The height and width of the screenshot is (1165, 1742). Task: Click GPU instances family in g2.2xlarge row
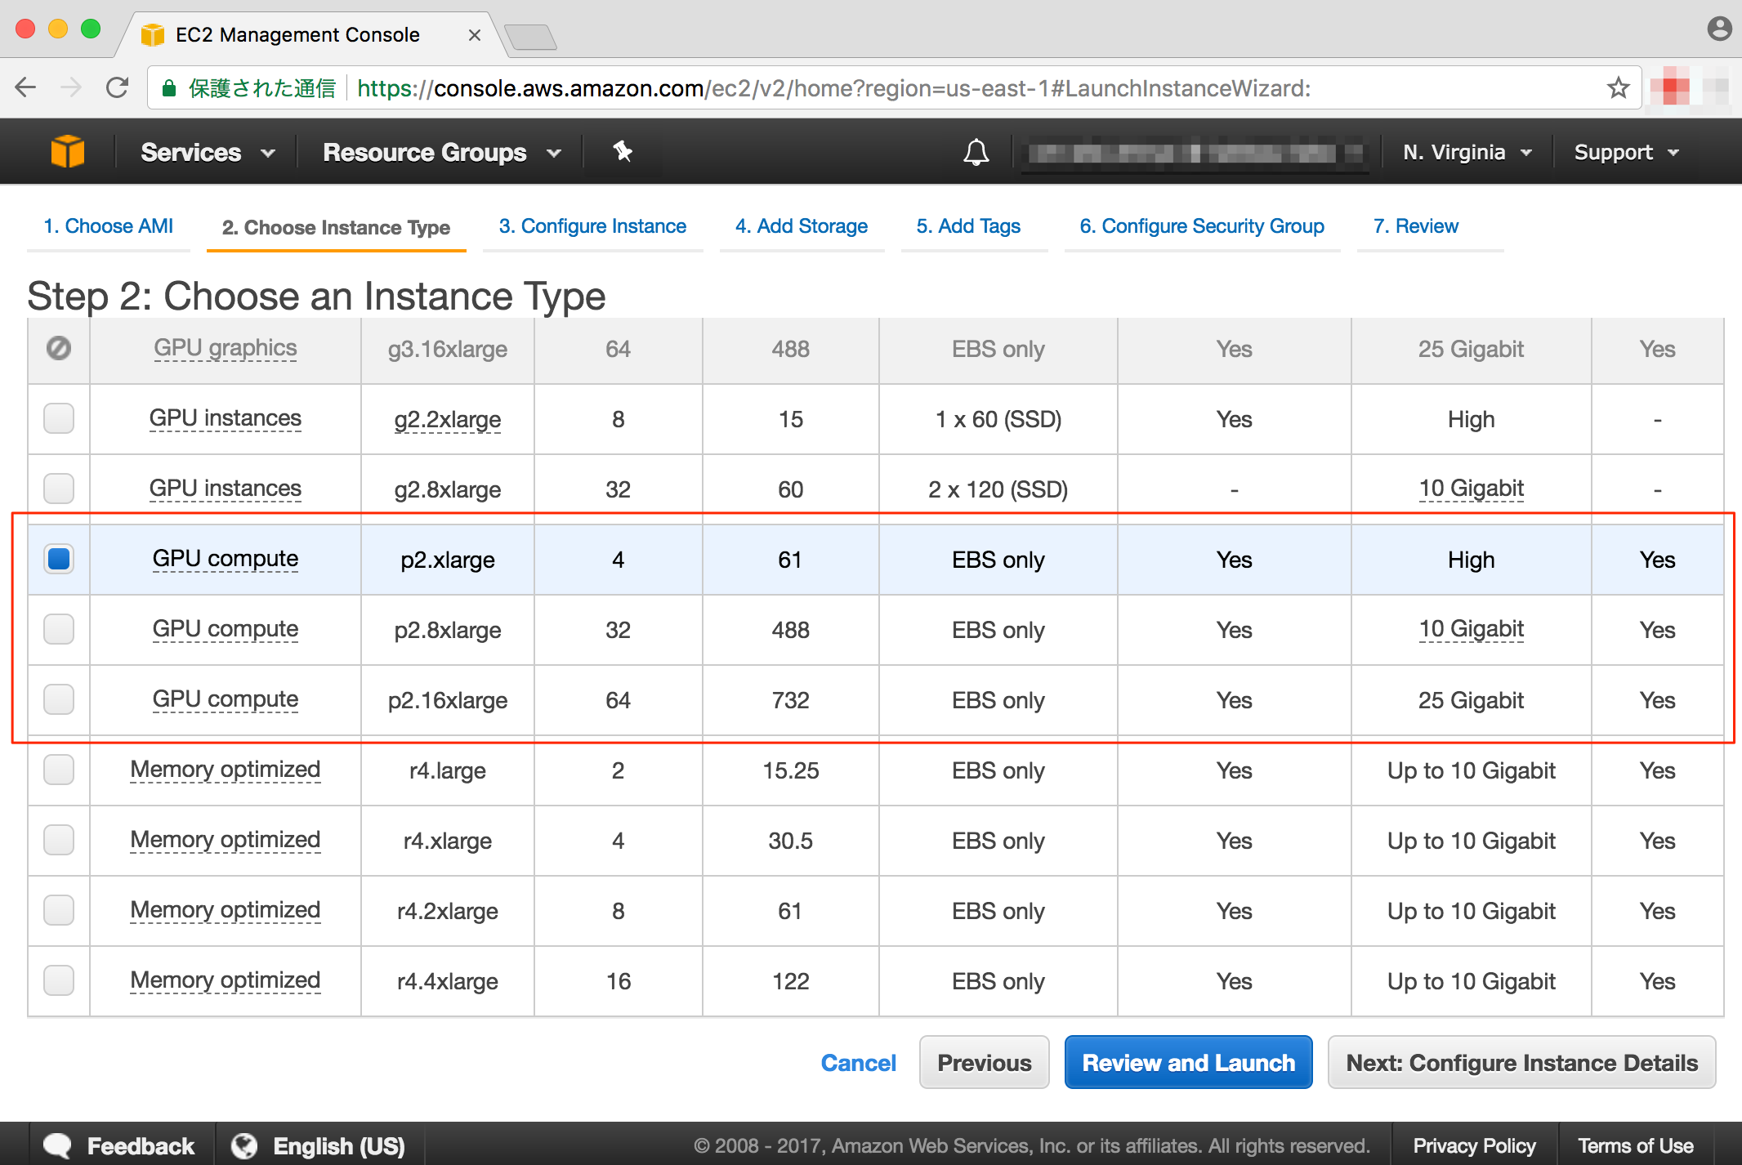[x=226, y=418]
